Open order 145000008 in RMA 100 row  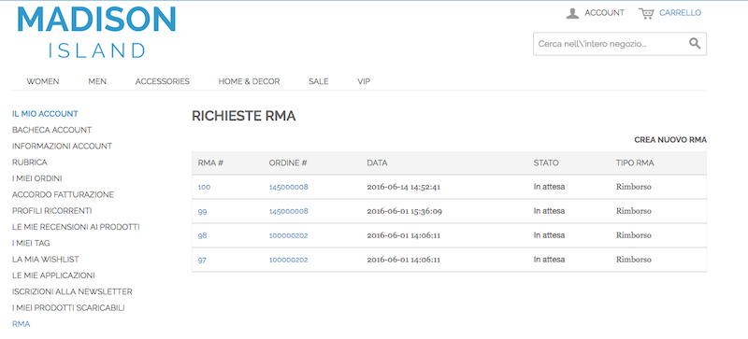289,187
